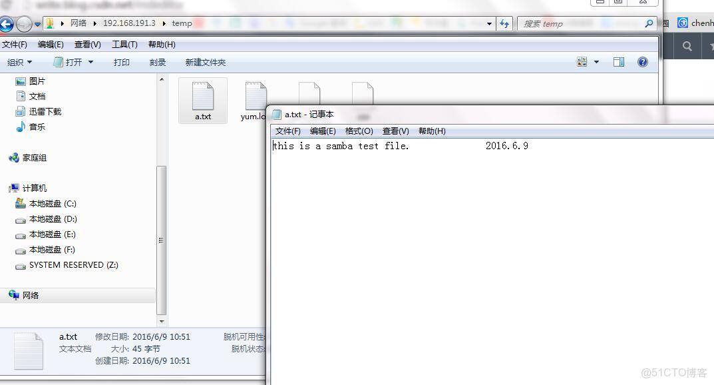Click 修改日期 value 2016/6/9 10:51
This screenshot has height=385, width=714.
[x=161, y=336]
